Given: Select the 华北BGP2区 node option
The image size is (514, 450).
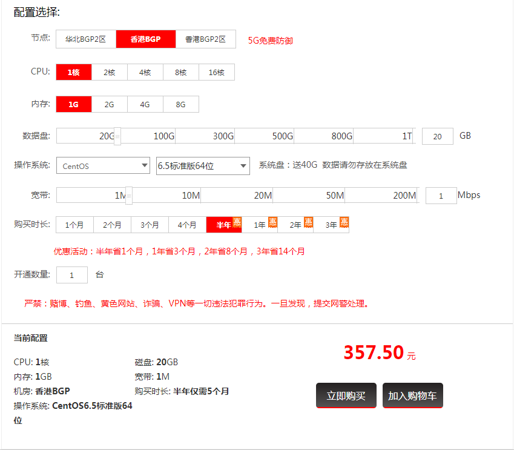Looking at the screenshot, I should (x=86, y=39).
